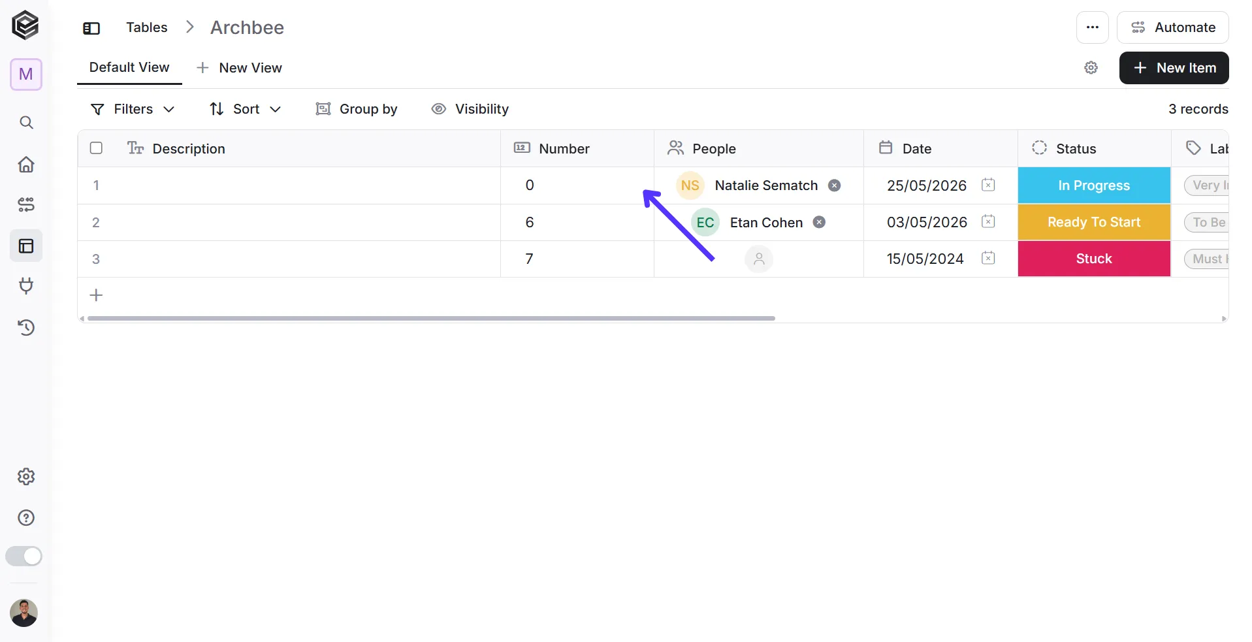Open the In Progress status cell

click(x=1094, y=185)
